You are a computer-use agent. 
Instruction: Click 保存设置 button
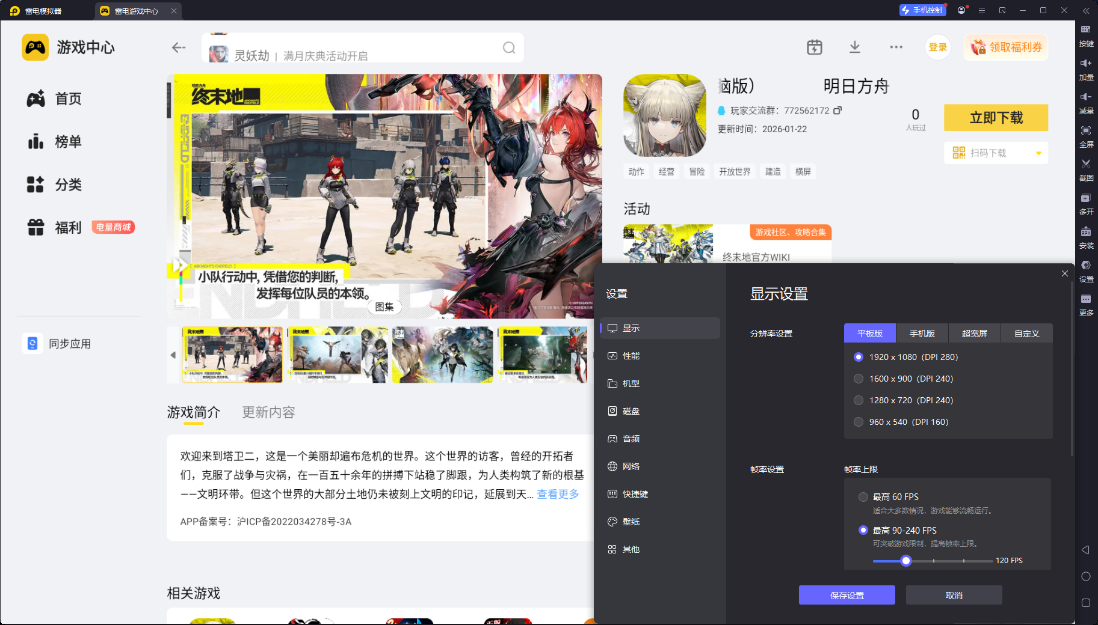(x=847, y=596)
